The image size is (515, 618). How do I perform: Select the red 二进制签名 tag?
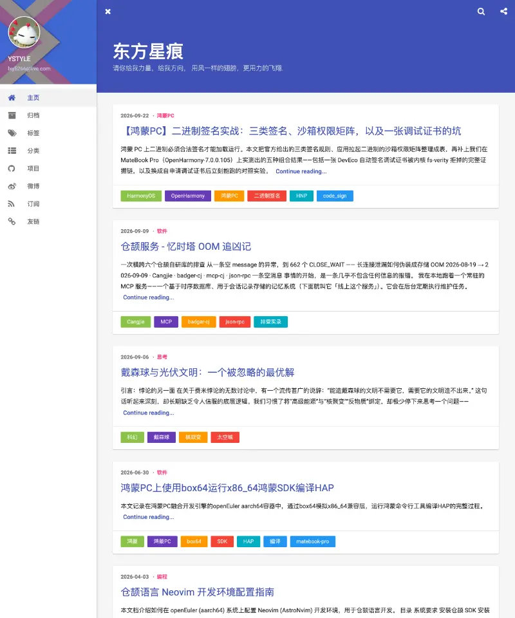tap(267, 196)
